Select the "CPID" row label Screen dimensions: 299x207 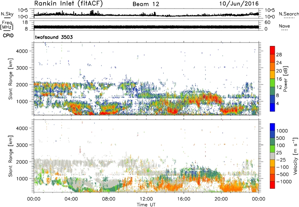[x=8, y=35]
